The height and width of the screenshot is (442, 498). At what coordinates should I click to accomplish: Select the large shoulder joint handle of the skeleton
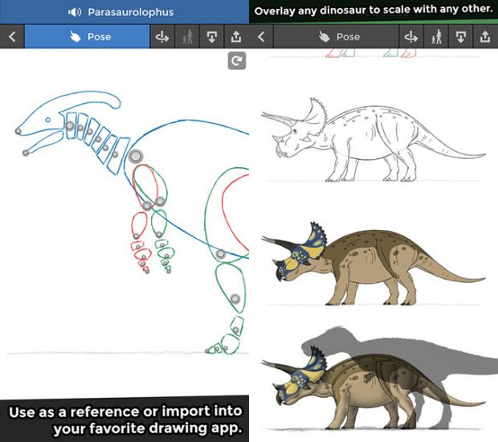click(136, 156)
